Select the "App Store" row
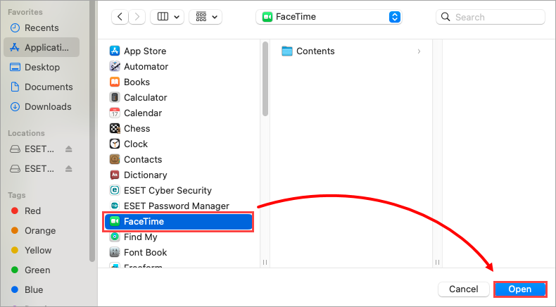This screenshot has height=307, width=556. point(178,51)
